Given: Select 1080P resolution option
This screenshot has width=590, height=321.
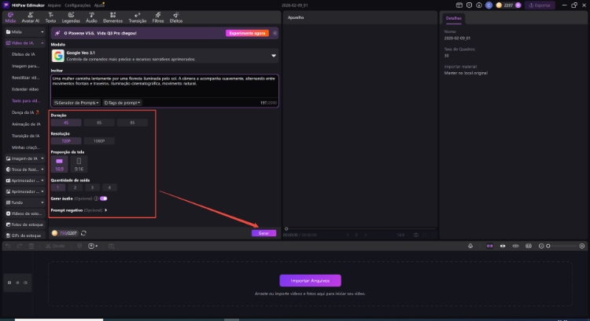Looking at the screenshot, I should click(99, 140).
